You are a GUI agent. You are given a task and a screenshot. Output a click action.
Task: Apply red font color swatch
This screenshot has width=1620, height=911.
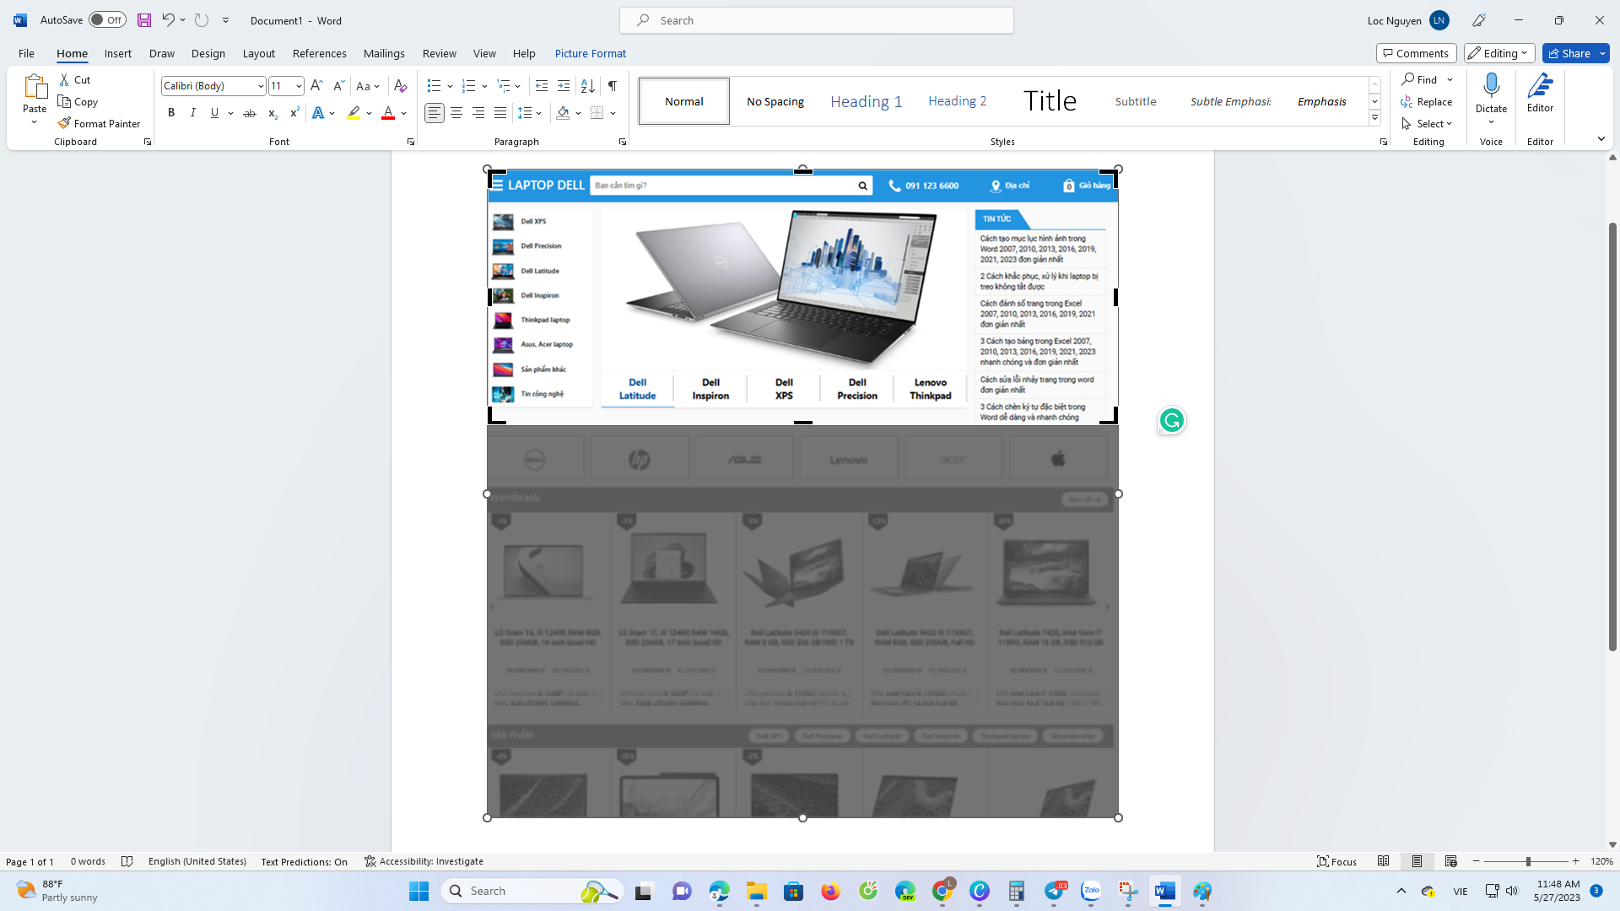388,113
